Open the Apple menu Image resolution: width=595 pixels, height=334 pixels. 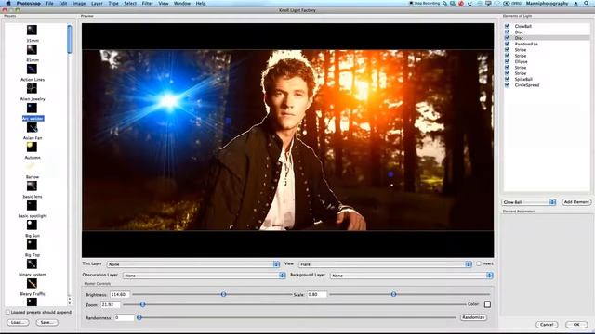(8, 3)
